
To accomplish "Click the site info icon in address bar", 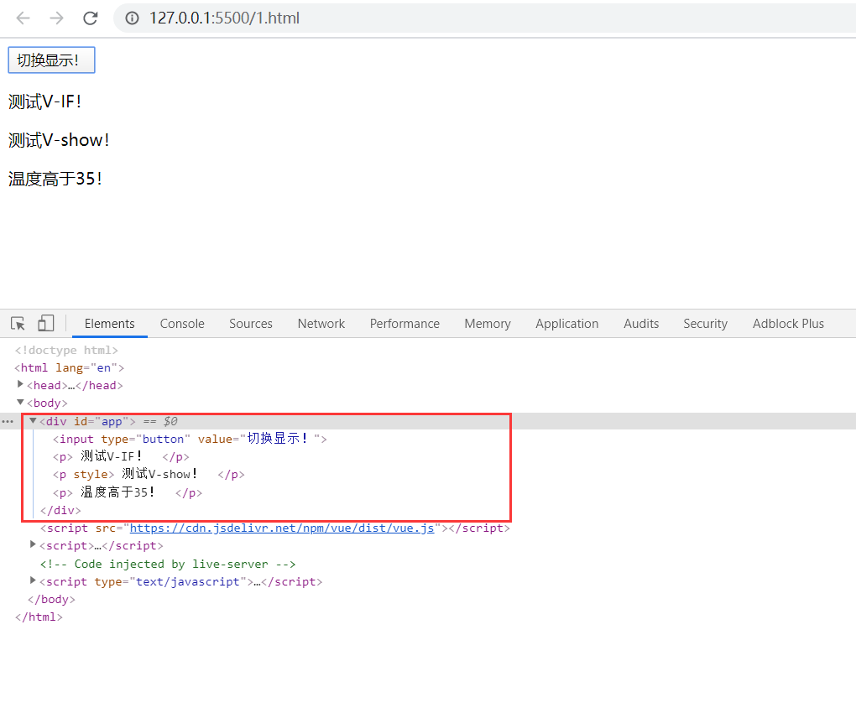I will click(x=132, y=18).
